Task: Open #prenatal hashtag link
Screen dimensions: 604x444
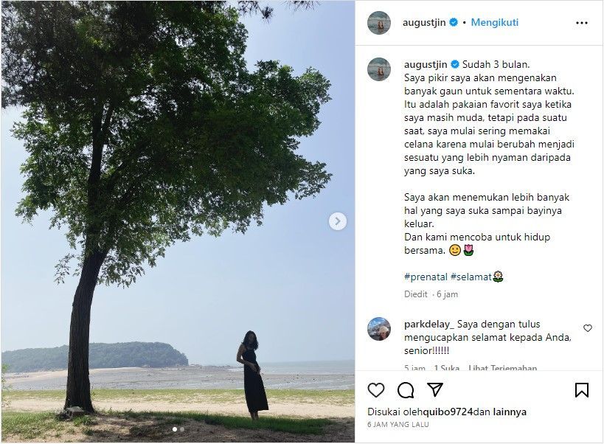Action: pyautogui.click(x=426, y=277)
